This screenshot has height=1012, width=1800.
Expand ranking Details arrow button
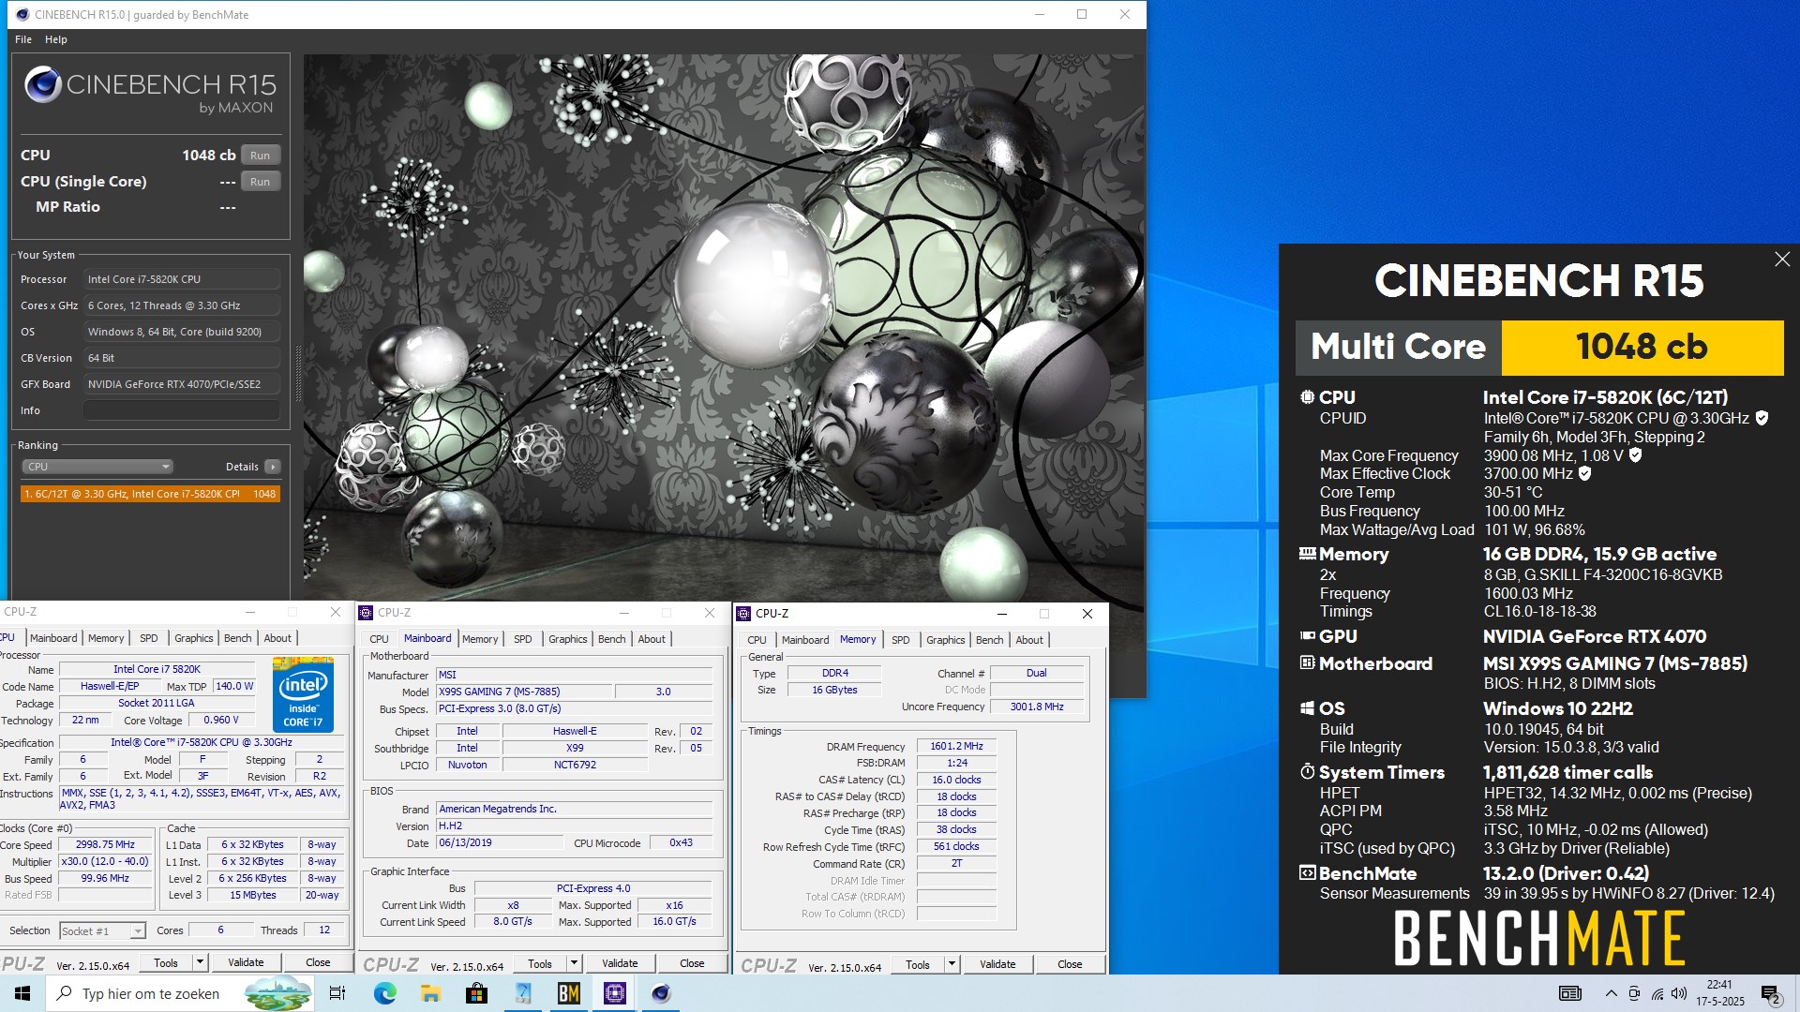coord(272,467)
